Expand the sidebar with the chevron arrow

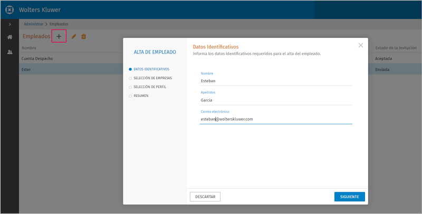pyautogui.click(x=10, y=24)
